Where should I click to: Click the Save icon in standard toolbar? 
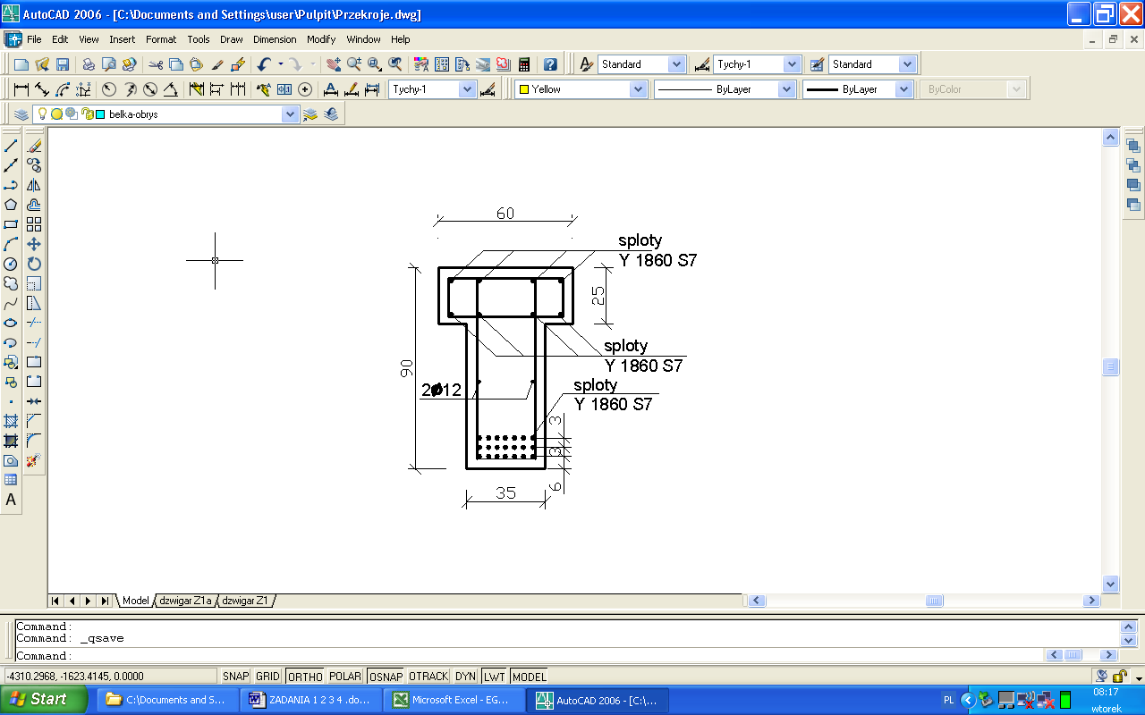pos(63,64)
